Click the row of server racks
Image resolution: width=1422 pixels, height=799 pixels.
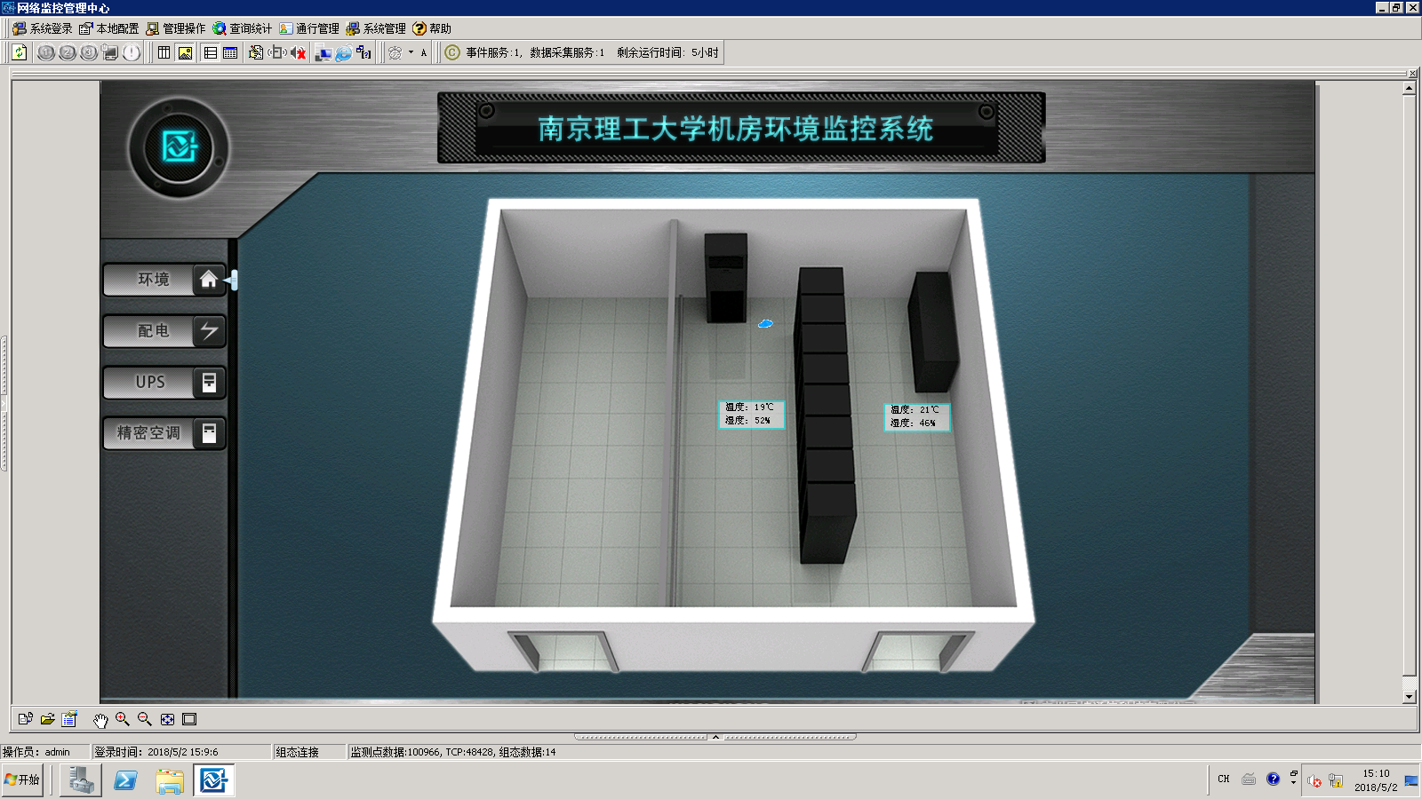click(825, 415)
